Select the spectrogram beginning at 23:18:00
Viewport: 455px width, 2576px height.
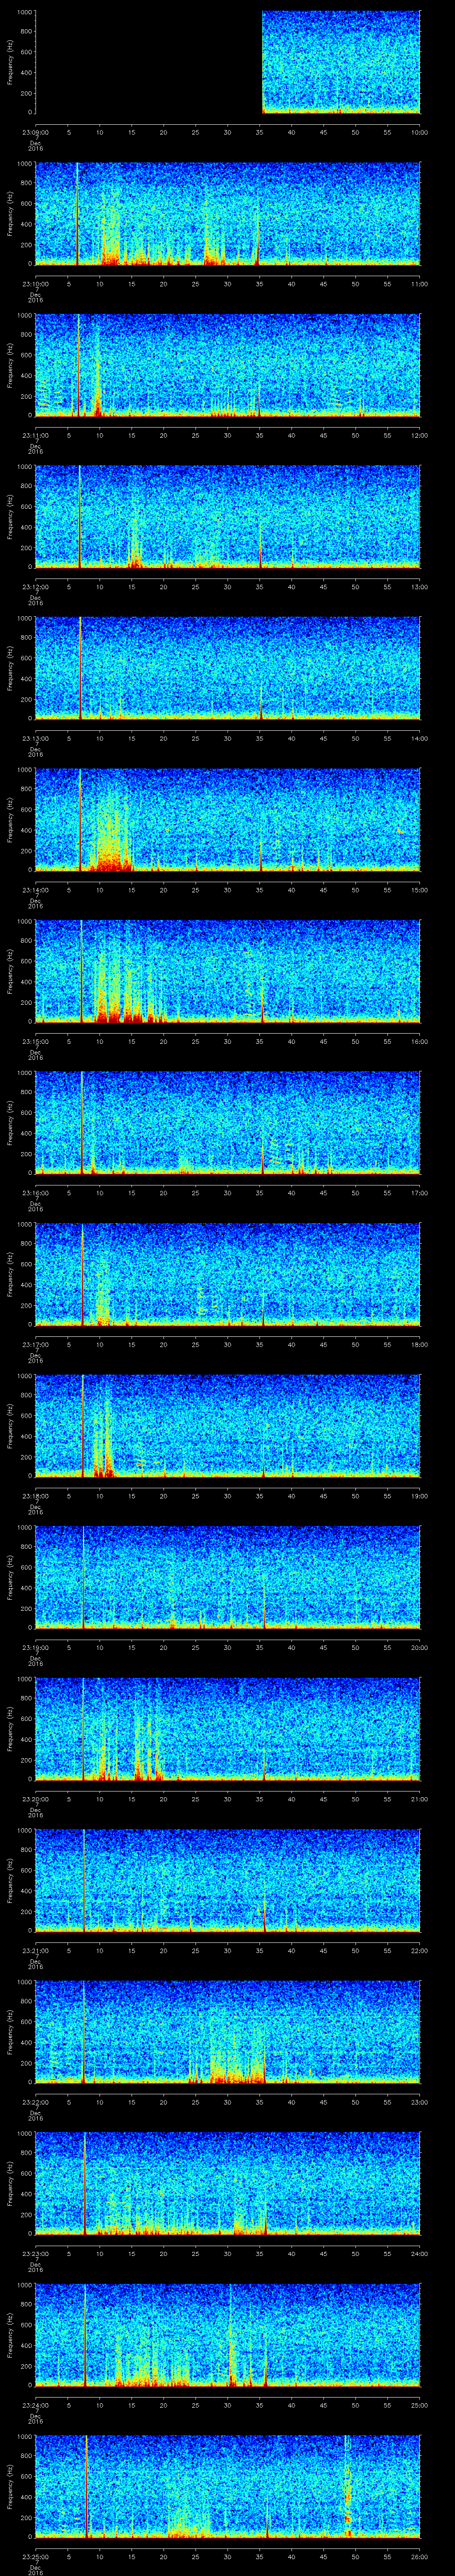click(227, 1577)
